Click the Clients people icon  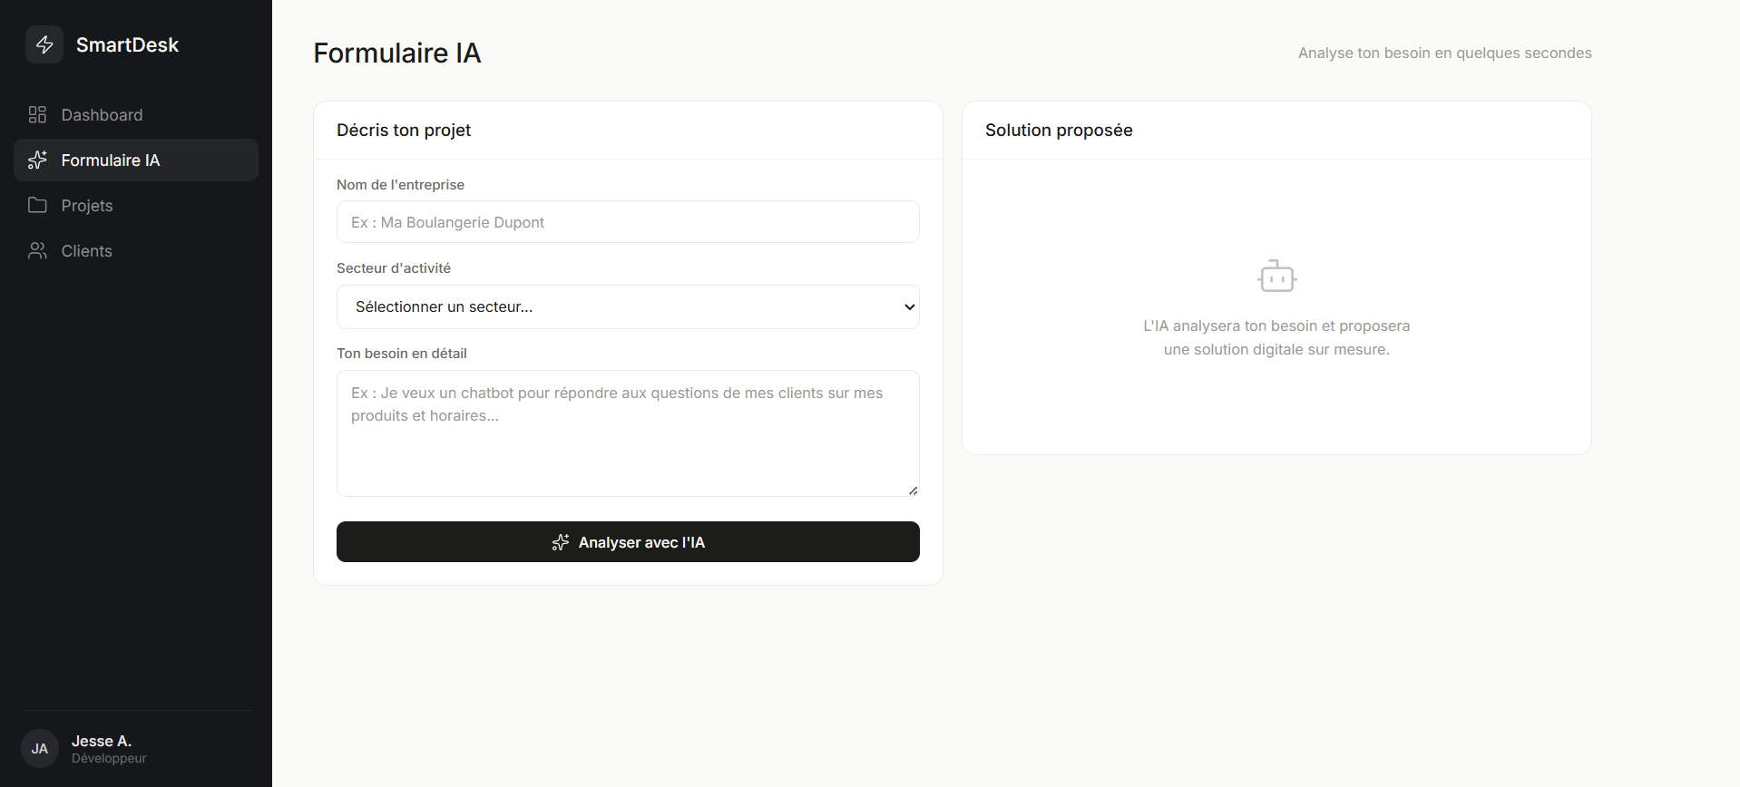37,250
